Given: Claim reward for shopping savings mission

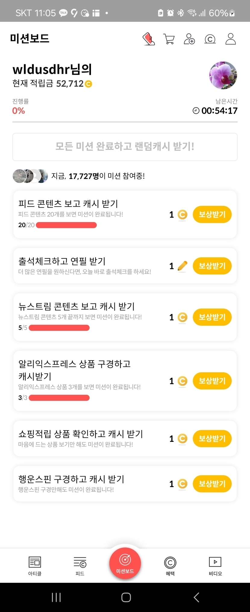Looking at the screenshot, I should point(212,438).
